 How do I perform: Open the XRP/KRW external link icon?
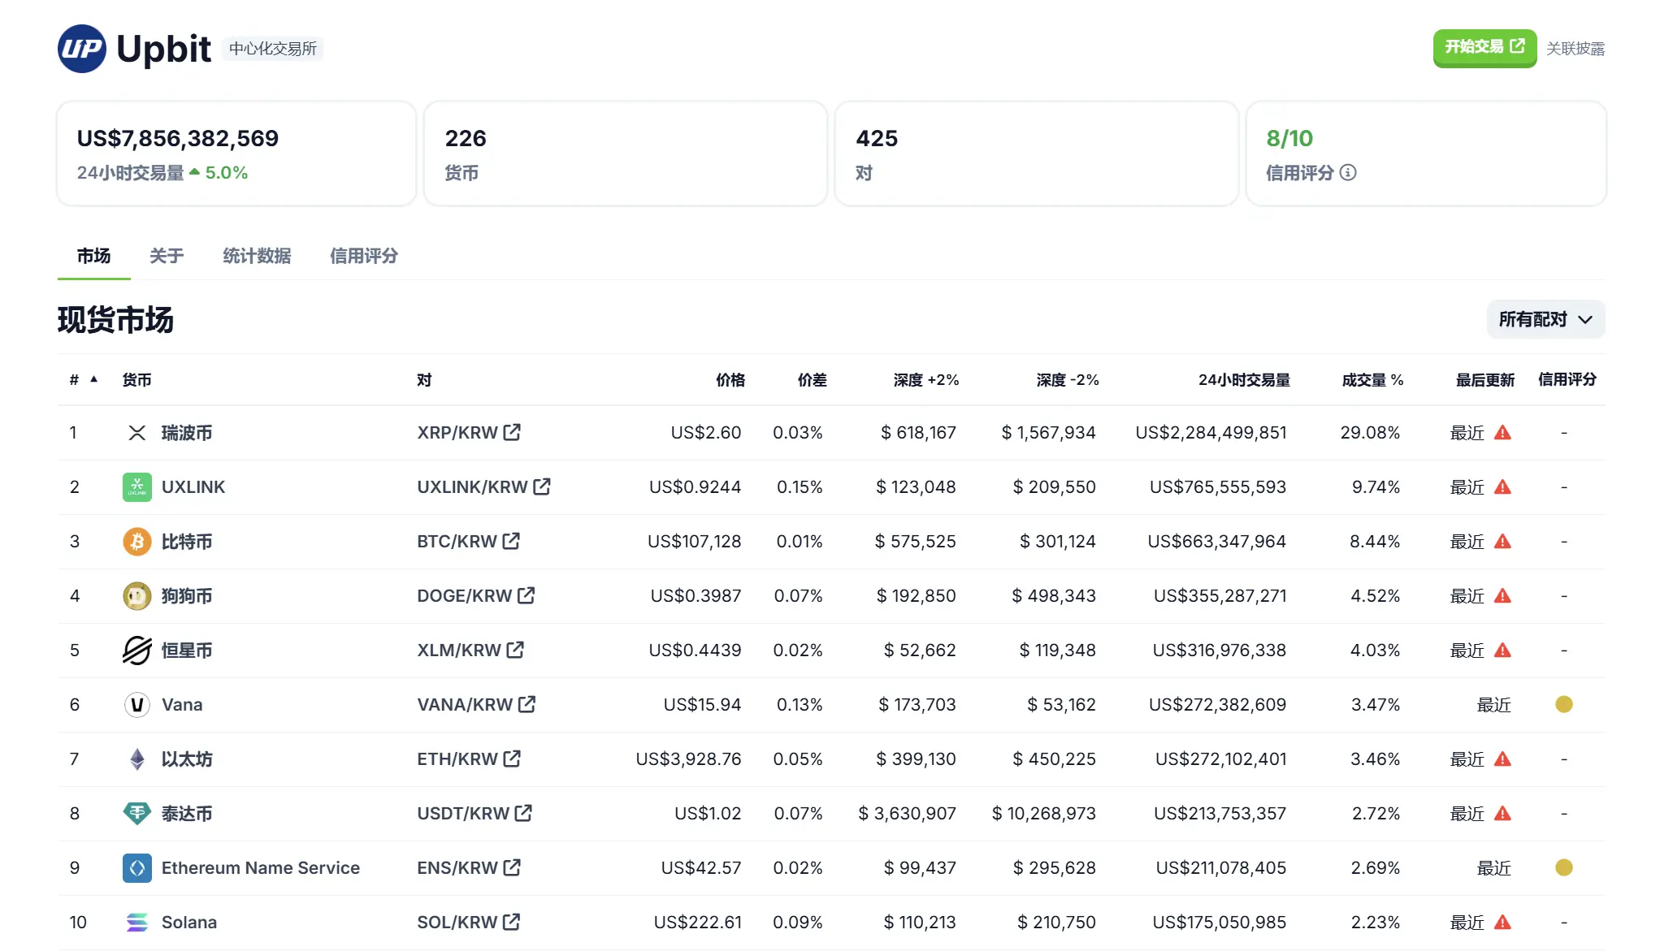[510, 432]
